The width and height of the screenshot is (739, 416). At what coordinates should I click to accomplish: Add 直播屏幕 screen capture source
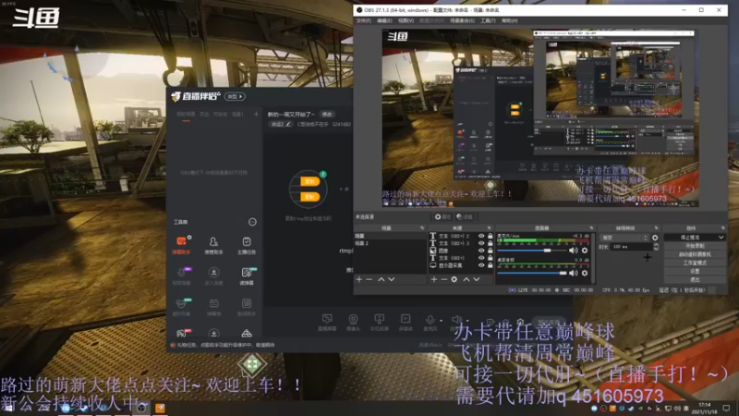[x=327, y=323]
